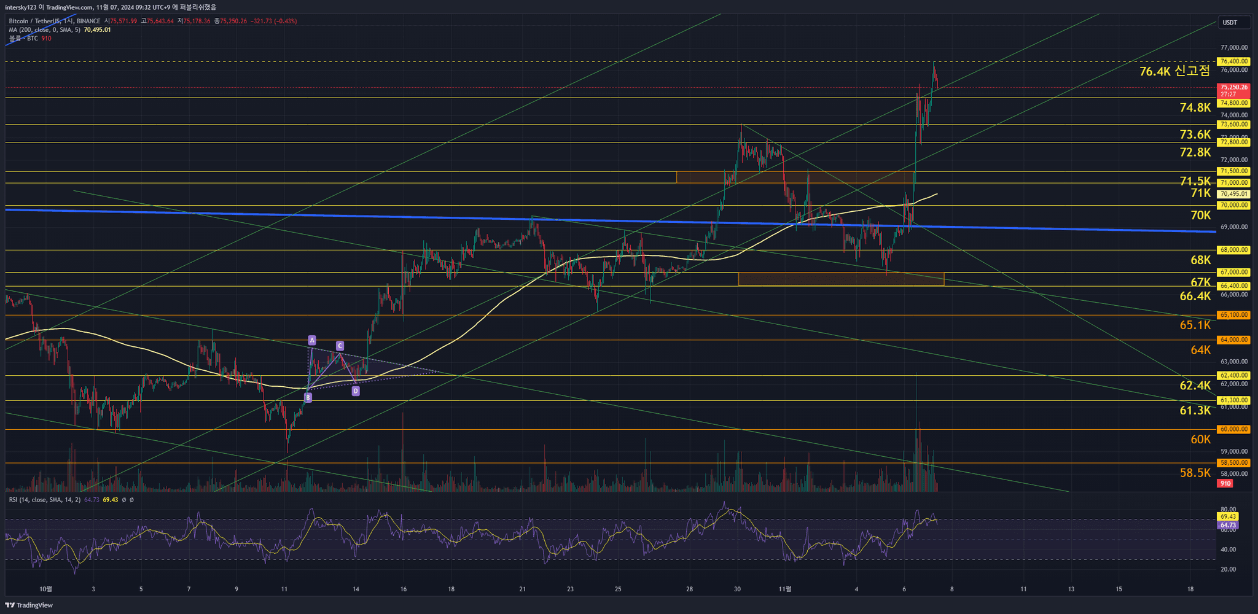This screenshot has width=1258, height=614.
Task: Select the MA 200 indicator legend
Action: (44, 29)
